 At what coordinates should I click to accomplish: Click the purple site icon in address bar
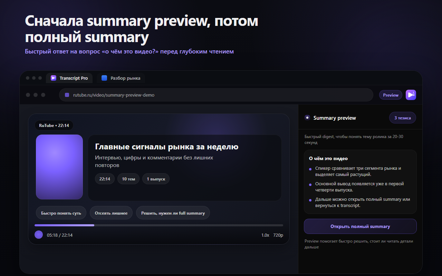(x=67, y=95)
